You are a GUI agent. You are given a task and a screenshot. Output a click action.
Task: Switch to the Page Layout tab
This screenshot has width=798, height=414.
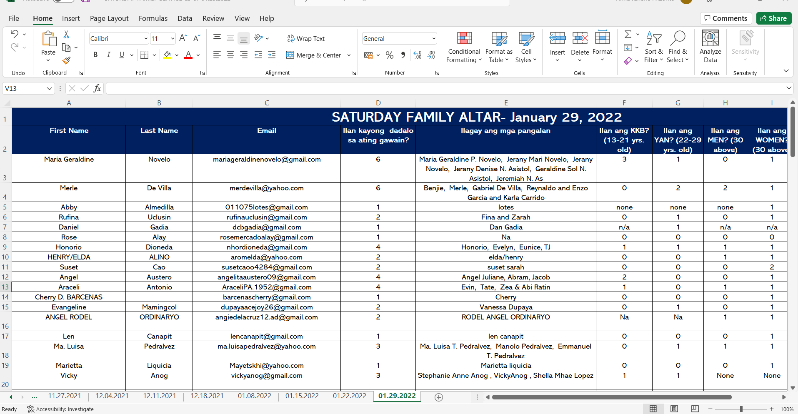click(109, 18)
